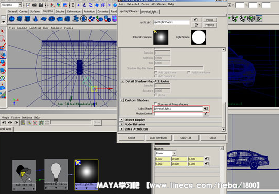Select by component type mode icon

(x=65, y=5)
